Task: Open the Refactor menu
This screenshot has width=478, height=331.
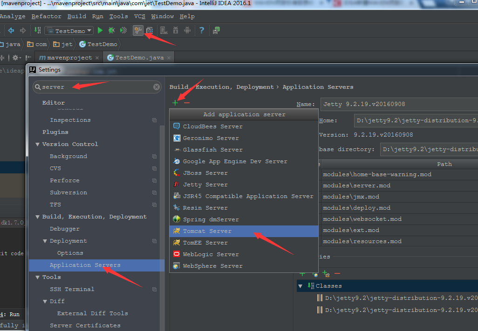Action: click(46, 16)
